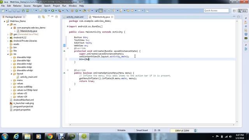Click the New file toolbar icon
Screen dimensions: 249x140
(3, 10)
